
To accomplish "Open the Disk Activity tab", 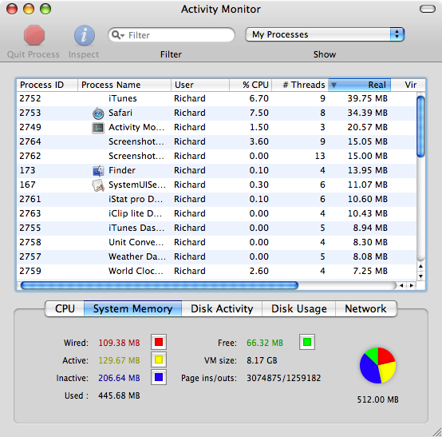I will (x=222, y=308).
